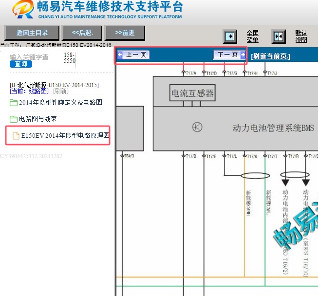Go forward with >>前进 button

tap(125, 33)
